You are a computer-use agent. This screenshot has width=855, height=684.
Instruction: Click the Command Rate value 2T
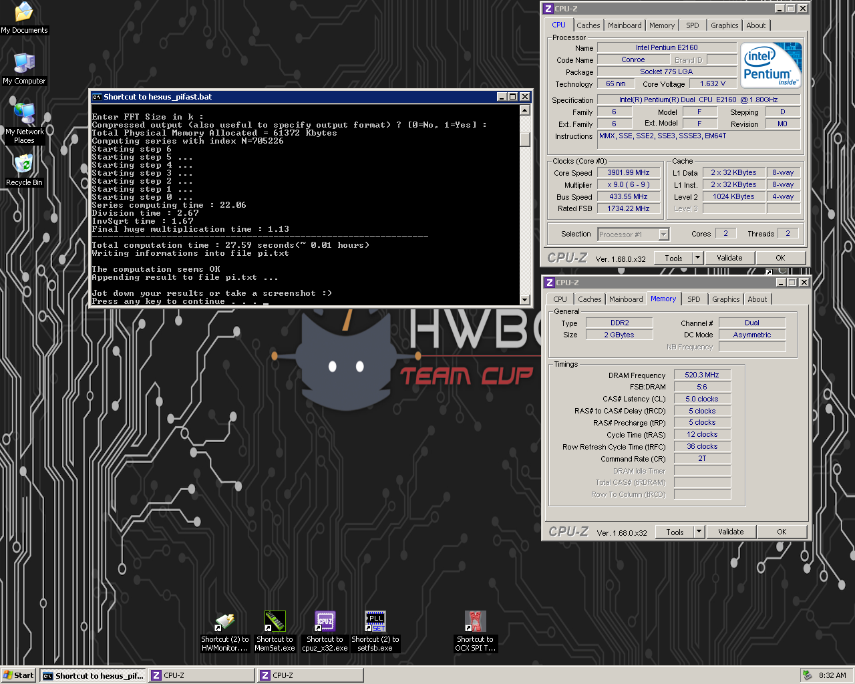tap(702, 458)
